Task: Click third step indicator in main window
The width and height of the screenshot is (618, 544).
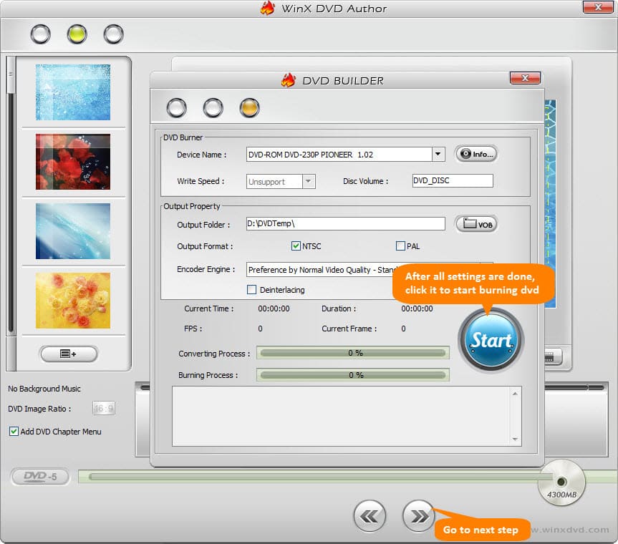Action: pos(114,34)
